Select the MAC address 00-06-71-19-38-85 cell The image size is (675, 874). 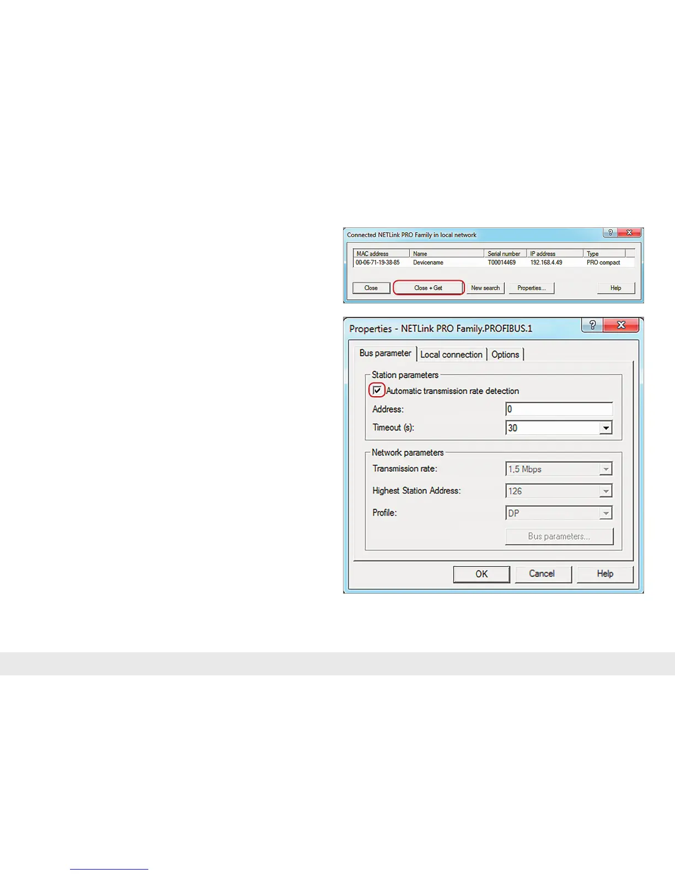pyautogui.click(x=378, y=263)
